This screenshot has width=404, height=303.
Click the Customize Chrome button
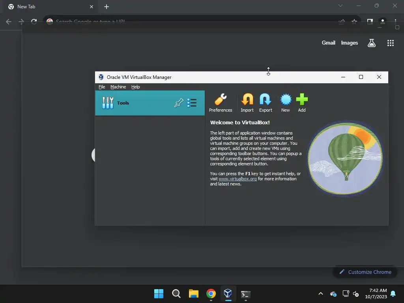click(x=365, y=272)
